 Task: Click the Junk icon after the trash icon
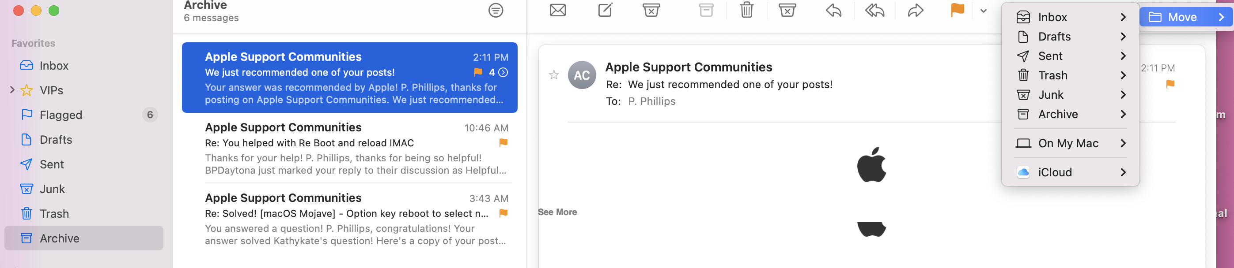[x=787, y=10]
